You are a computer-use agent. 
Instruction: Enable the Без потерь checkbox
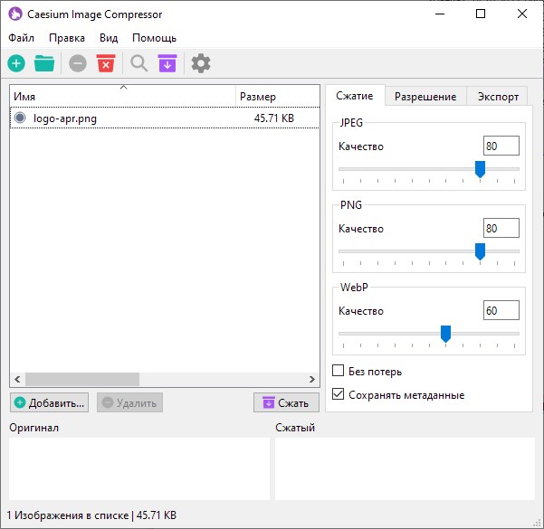[338, 371]
